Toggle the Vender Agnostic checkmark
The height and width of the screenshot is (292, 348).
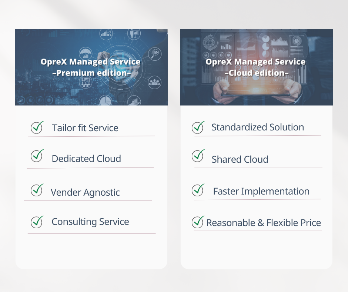(36, 190)
